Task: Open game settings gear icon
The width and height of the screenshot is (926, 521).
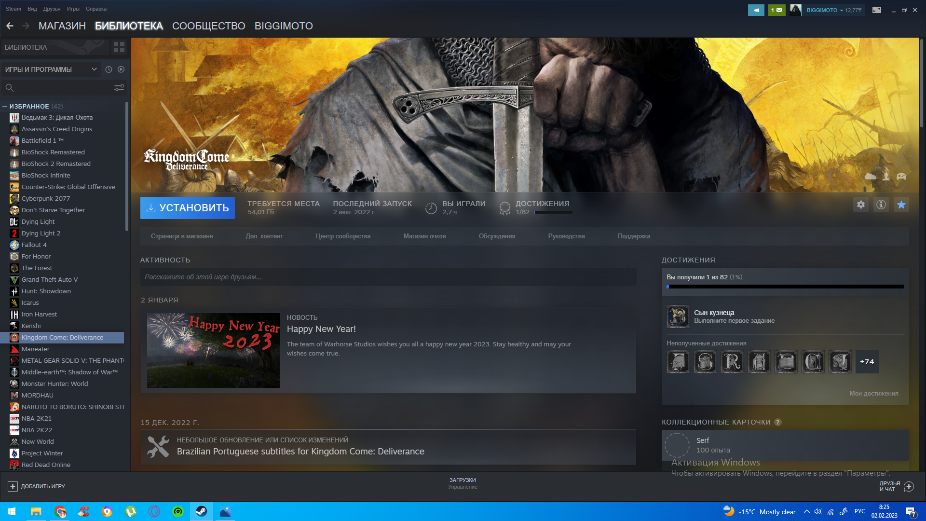Action: coord(861,205)
